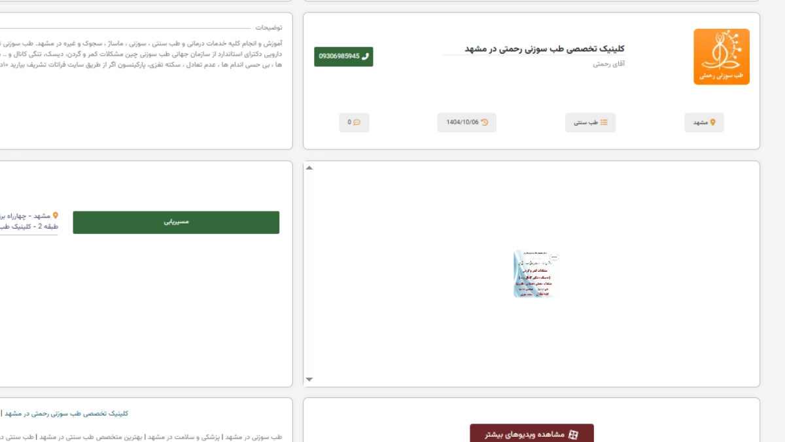Click the down arrow of the image panel scrollbar
The height and width of the screenshot is (442, 785).
(x=309, y=380)
